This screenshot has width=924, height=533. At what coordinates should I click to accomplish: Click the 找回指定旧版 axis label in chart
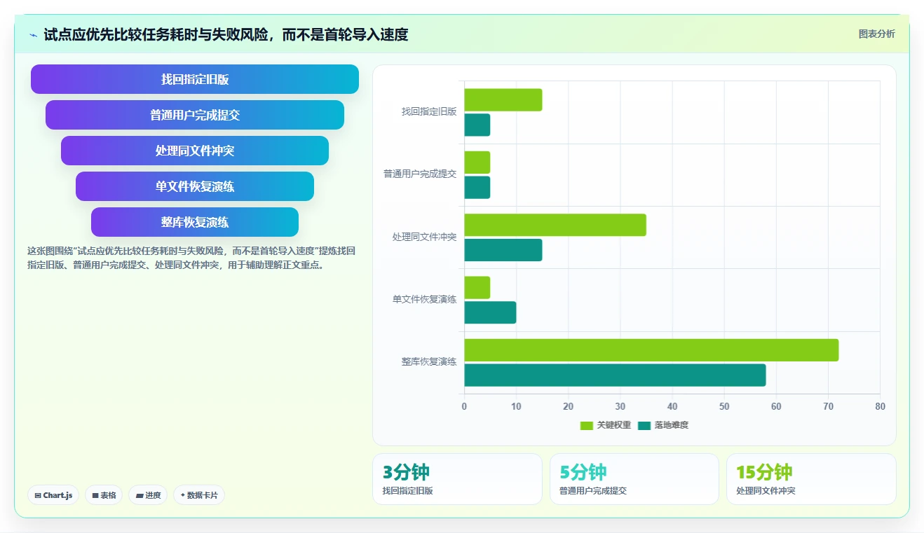pos(429,111)
